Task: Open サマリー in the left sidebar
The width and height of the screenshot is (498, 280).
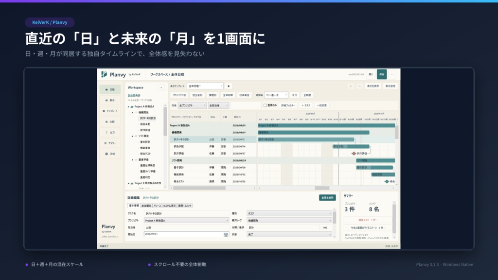Action: click(110, 143)
